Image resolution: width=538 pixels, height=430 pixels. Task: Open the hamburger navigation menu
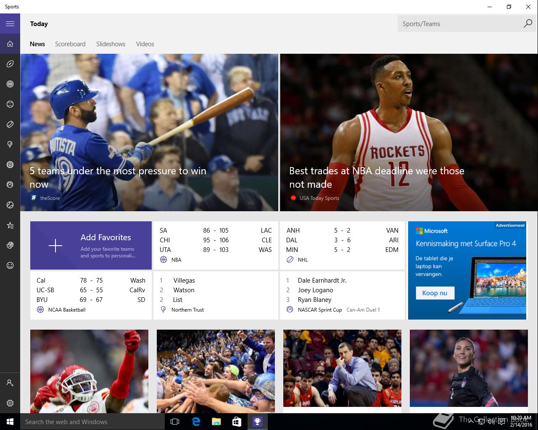pos(10,24)
